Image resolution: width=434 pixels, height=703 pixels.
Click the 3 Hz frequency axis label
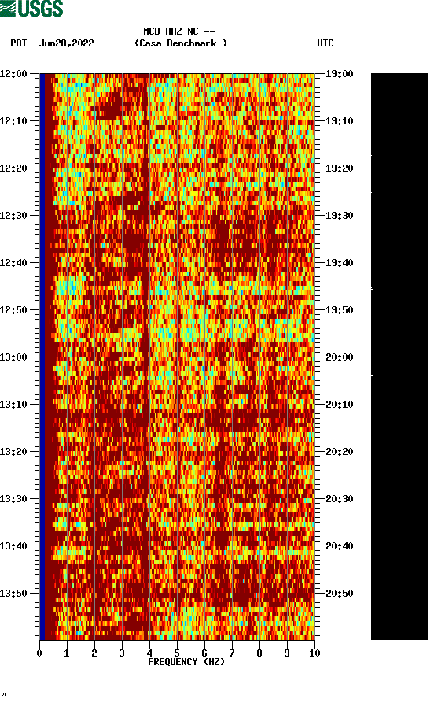(x=122, y=653)
